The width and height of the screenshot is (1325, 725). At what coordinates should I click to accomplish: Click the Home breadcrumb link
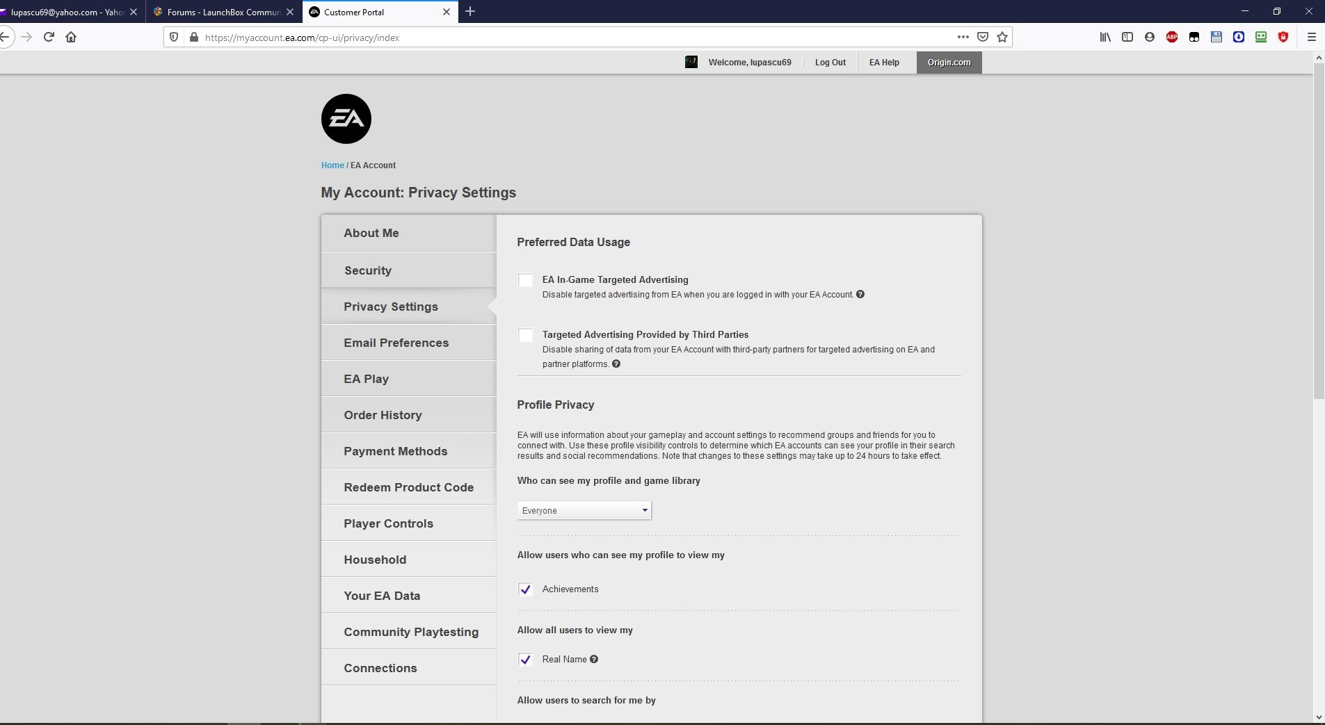click(x=332, y=165)
